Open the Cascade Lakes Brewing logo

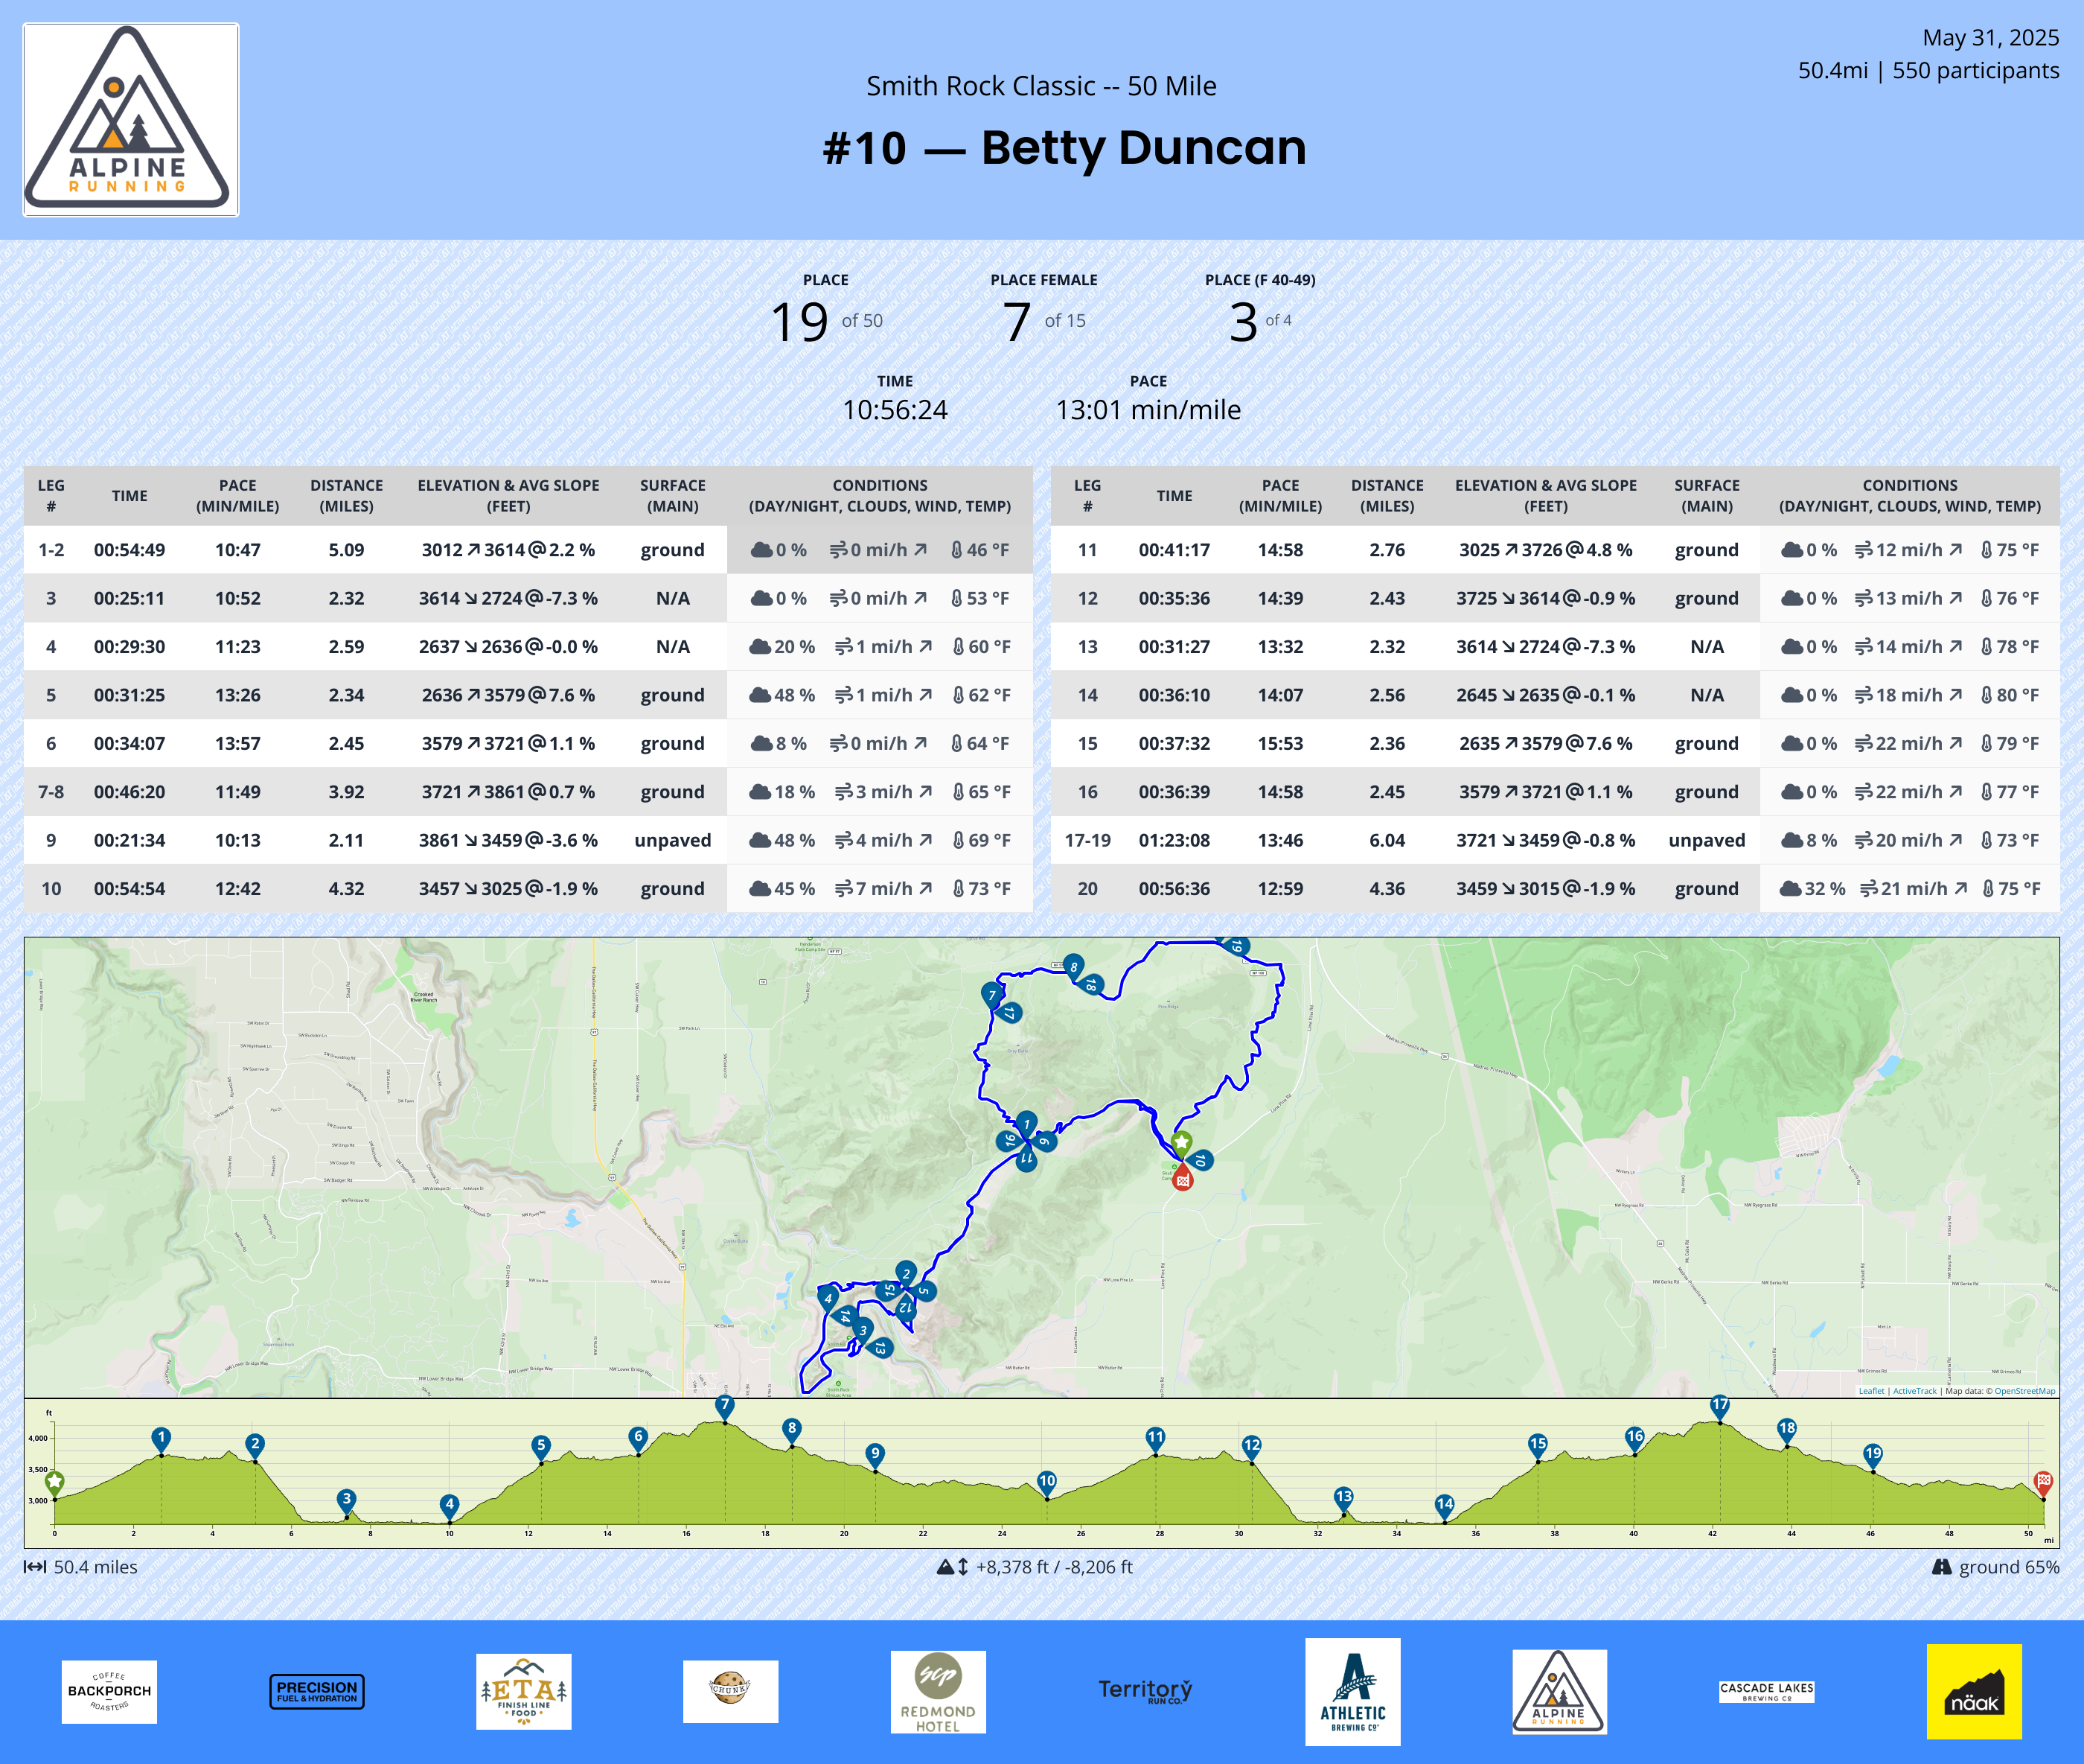(1766, 1691)
